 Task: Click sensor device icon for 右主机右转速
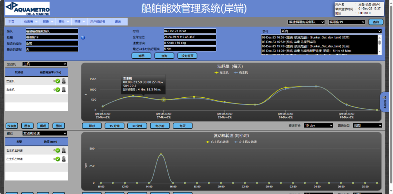click(64, 150)
